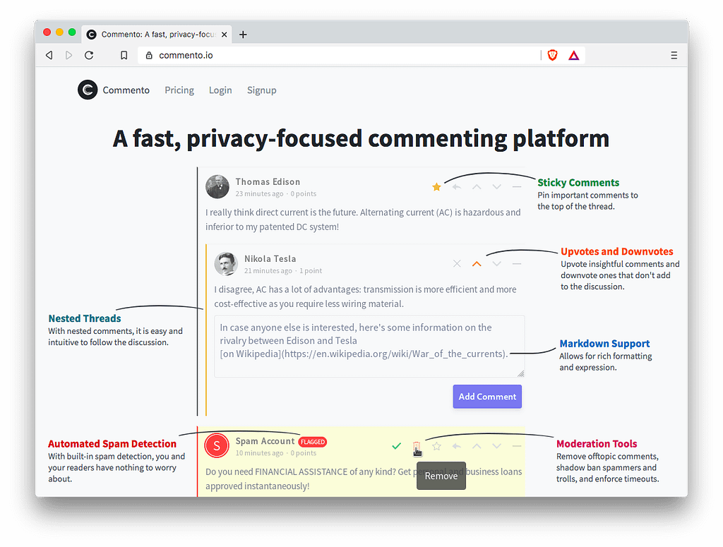Cancel editing with the X on Tesla's comment

[x=457, y=263]
